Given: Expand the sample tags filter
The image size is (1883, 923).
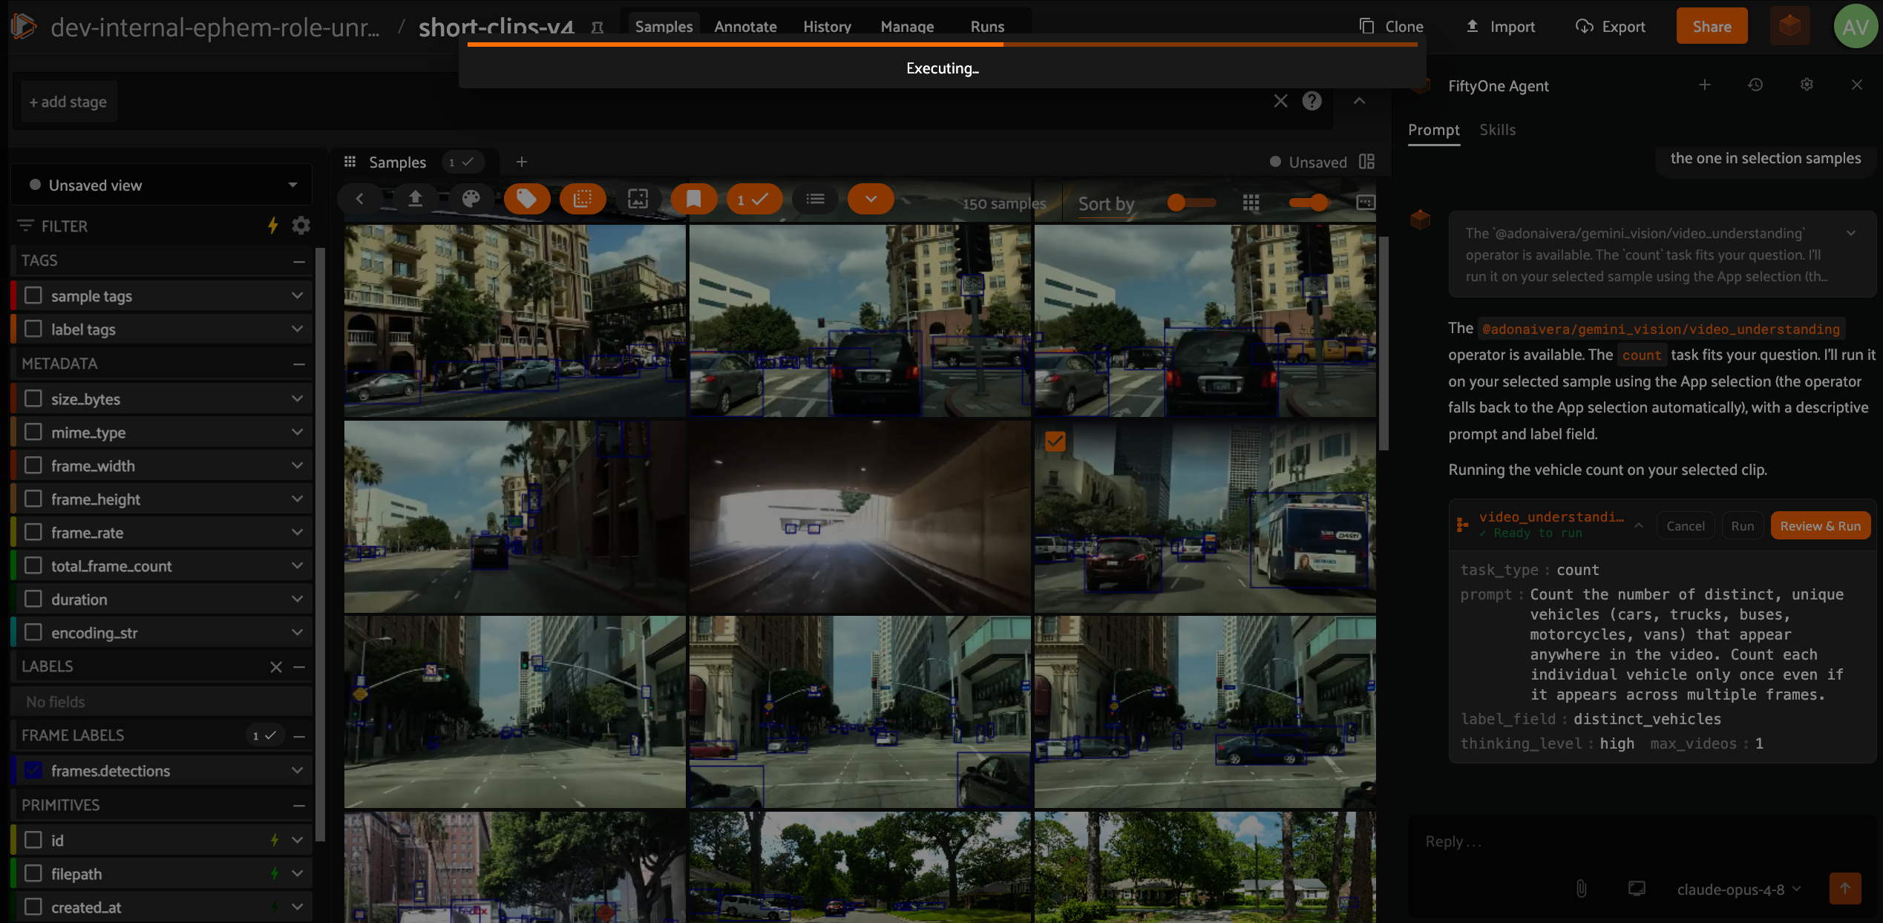Looking at the screenshot, I should point(298,295).
